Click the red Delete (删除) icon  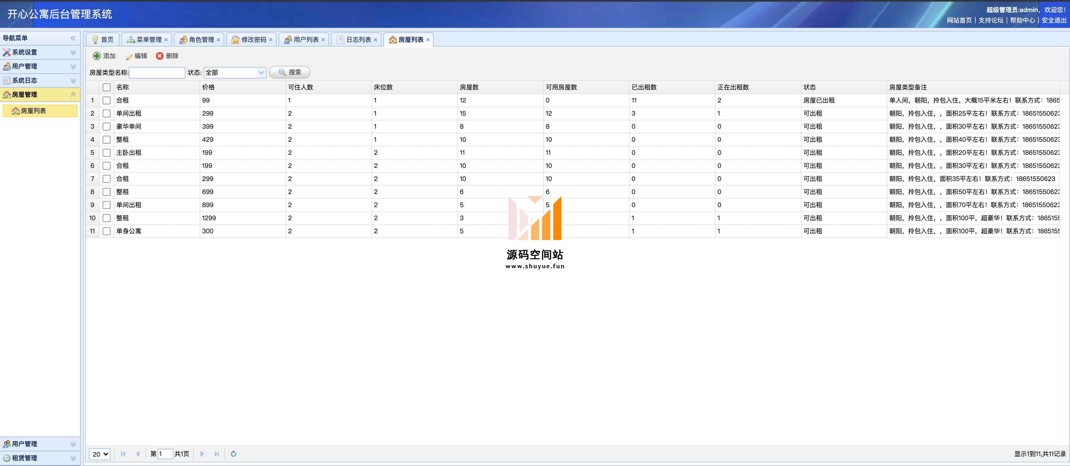point(160,56)
